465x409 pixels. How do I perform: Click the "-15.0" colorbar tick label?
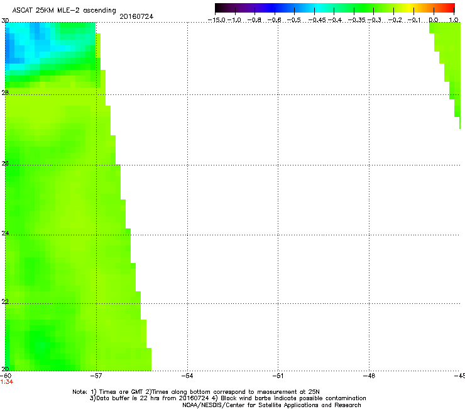point(217,20)
